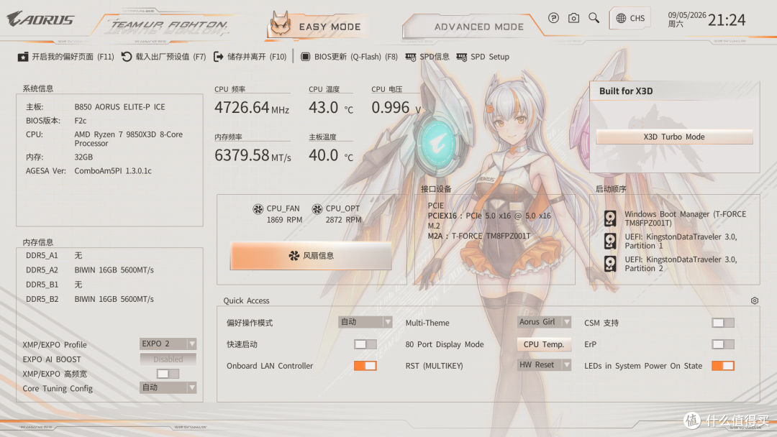Select Windows Boot Manager boot entry
This screenshot has width=777, height=437.
685,218
